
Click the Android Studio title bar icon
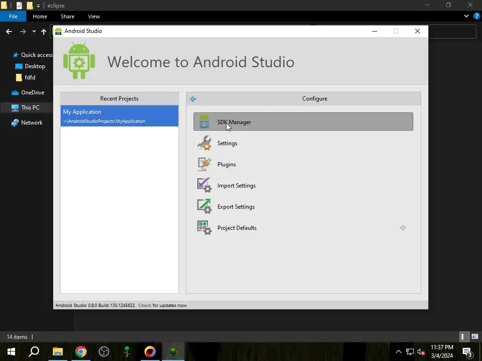[x=58, y=31]
